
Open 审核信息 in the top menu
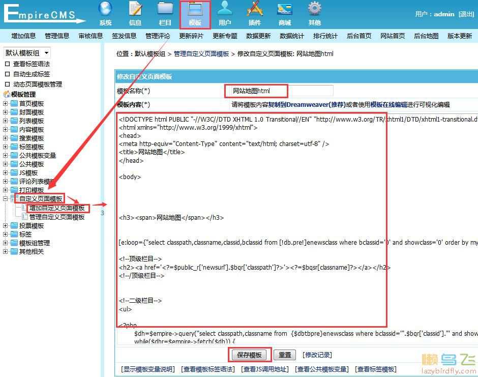[91, 36]
